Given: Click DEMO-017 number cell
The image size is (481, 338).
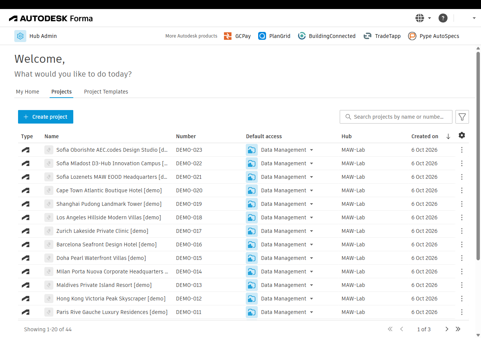Looking at the screenshot, I should [189, 231].
